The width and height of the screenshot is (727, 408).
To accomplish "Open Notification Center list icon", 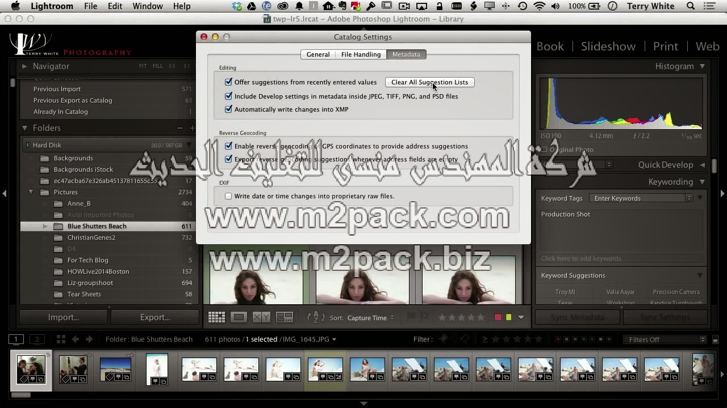I will [711, 6].
